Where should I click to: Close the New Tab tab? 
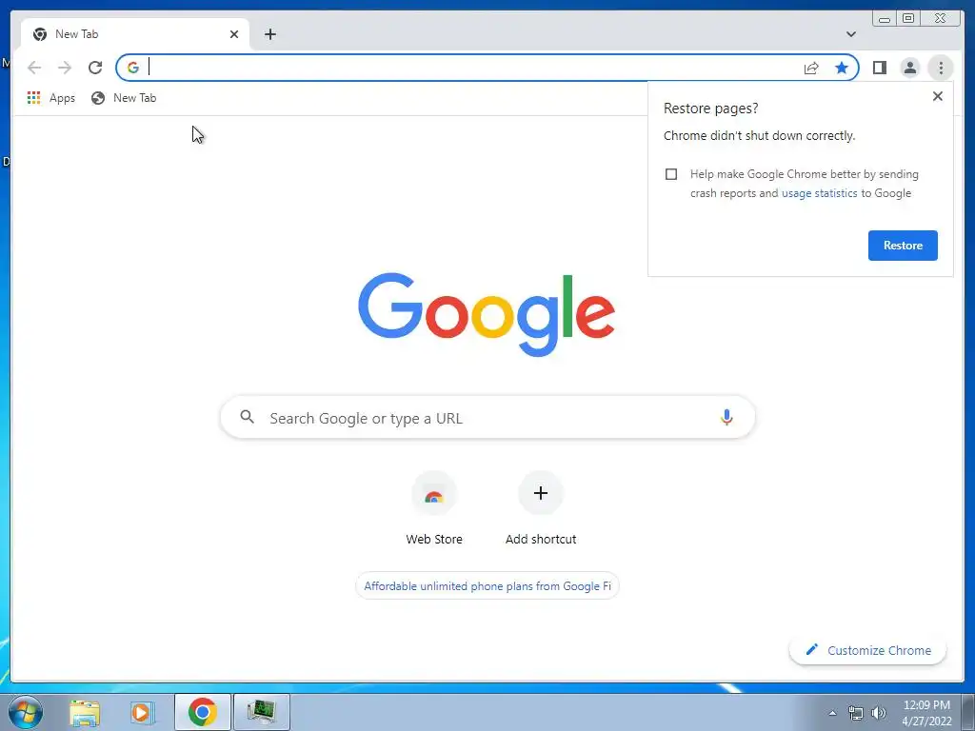pos(234,34)
